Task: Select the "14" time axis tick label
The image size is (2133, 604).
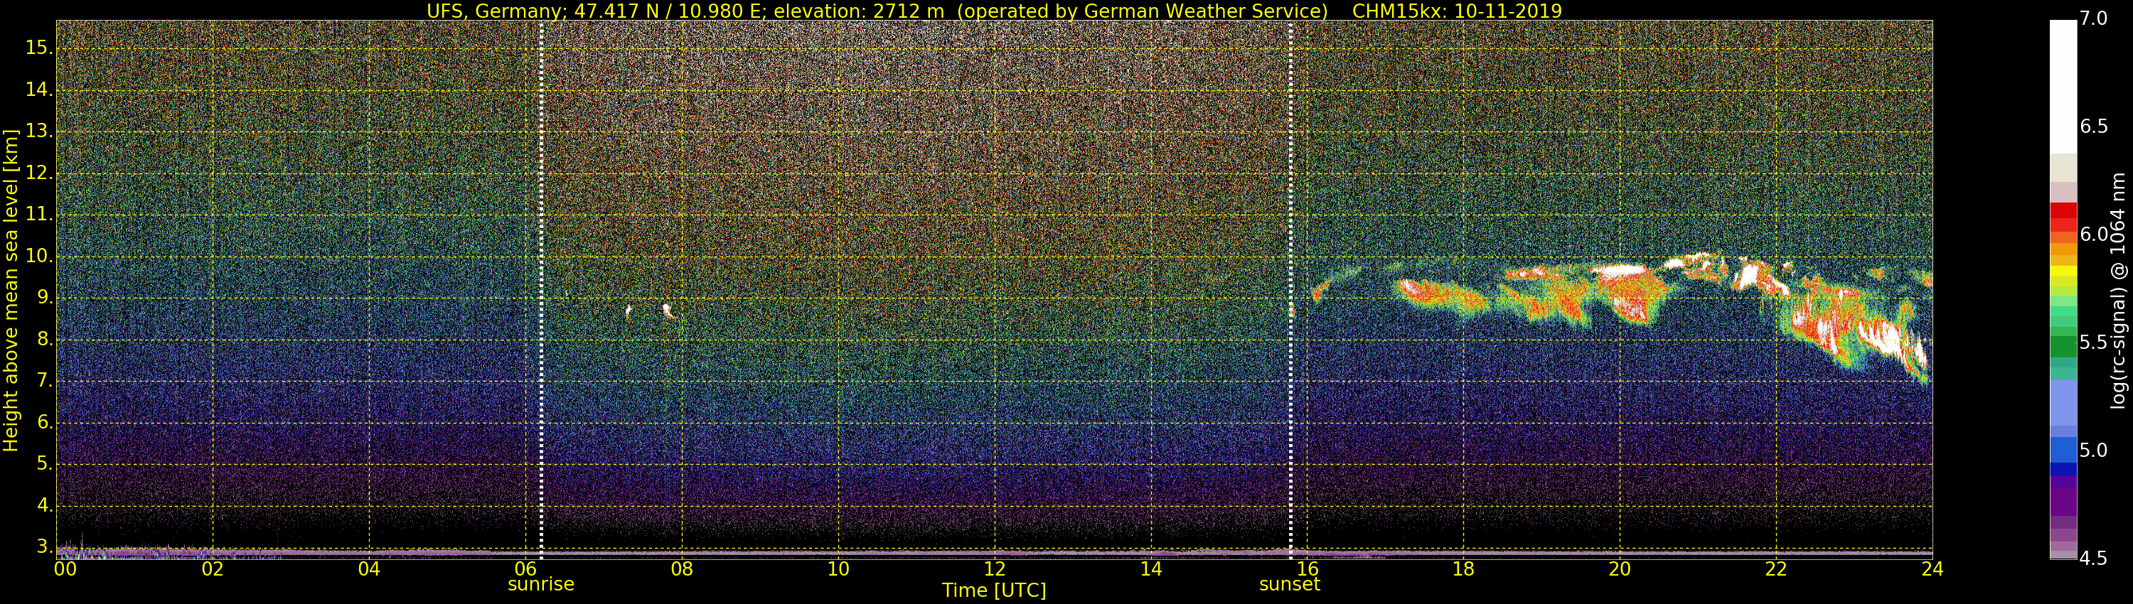Action: click(1151, 569)
